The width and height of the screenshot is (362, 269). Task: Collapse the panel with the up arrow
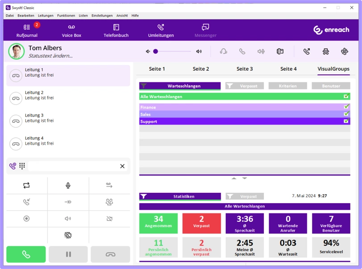click(x=234, y=178)
